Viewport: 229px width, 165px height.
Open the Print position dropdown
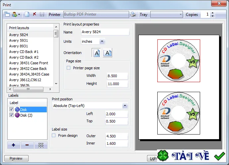[125, 106]
